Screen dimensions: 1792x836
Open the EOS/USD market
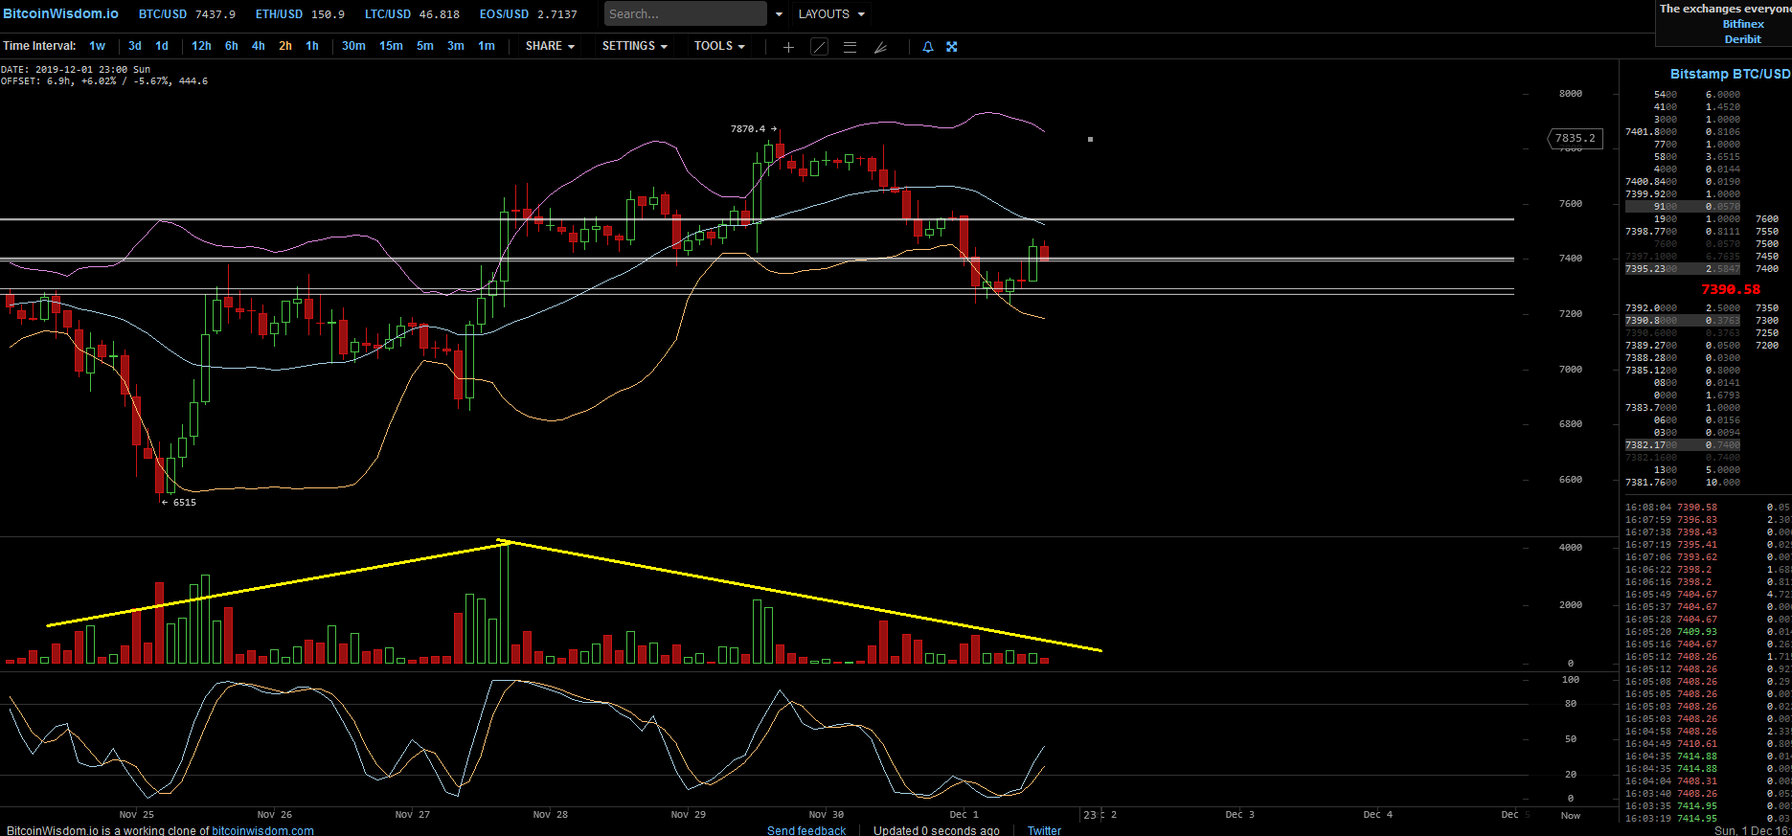tap(529, 14)
